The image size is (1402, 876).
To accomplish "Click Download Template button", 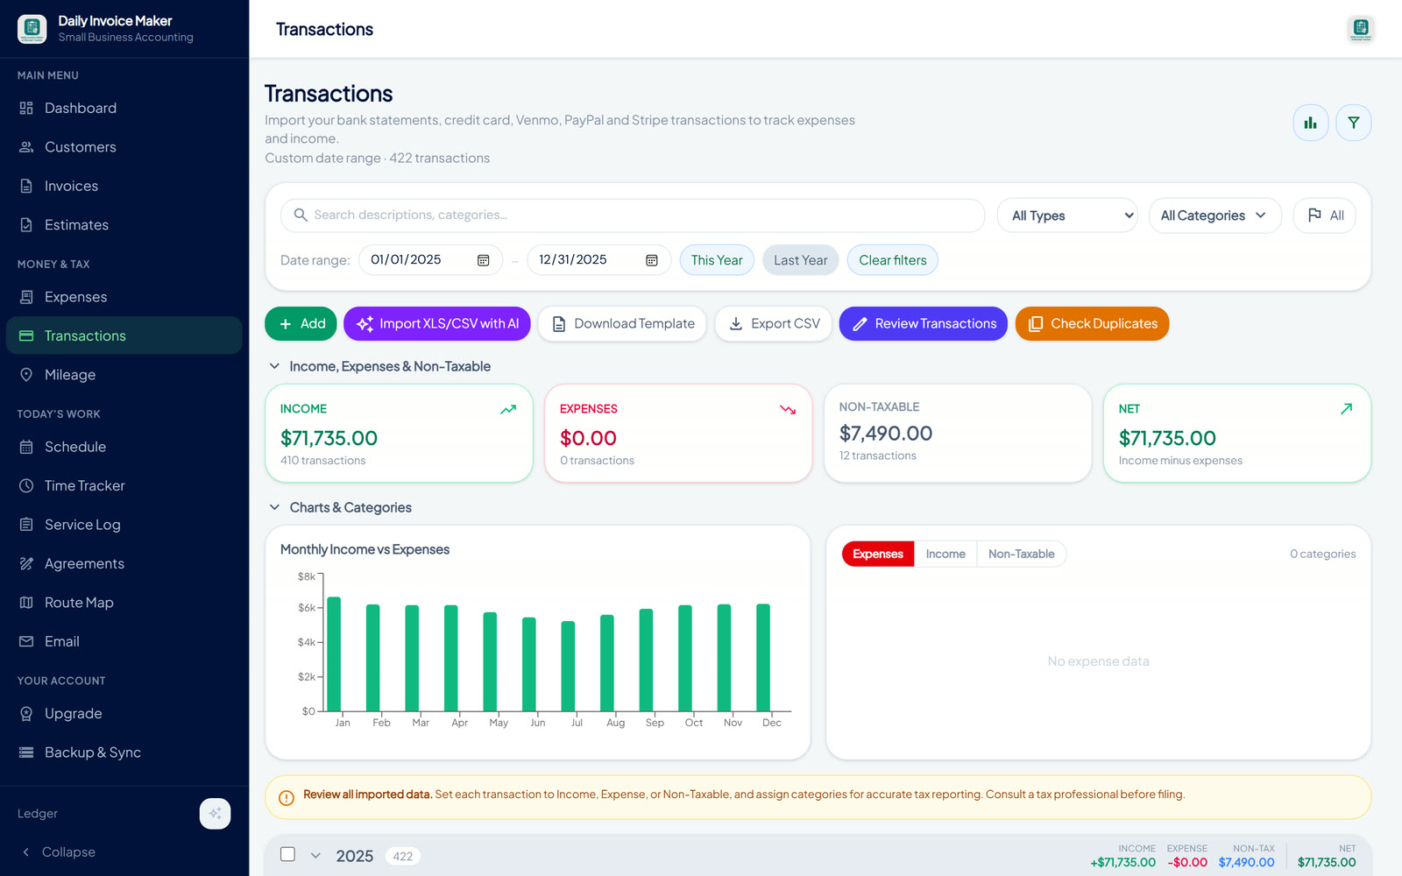I will click(x=622, y=323).
